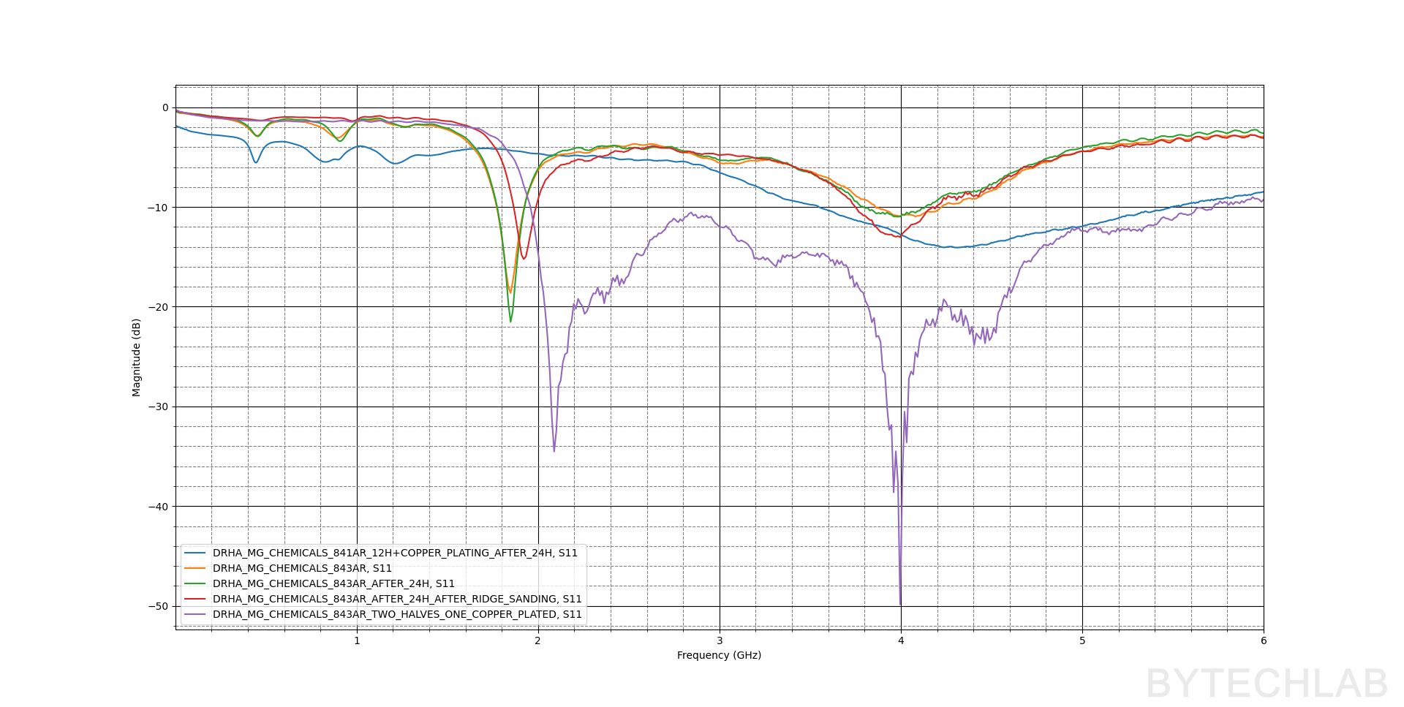Screen dimensions: 1404x707
Task: Select the DRHA_MG_CHEMICALS_843AR, S11 legend label
Action: [302, 568]
